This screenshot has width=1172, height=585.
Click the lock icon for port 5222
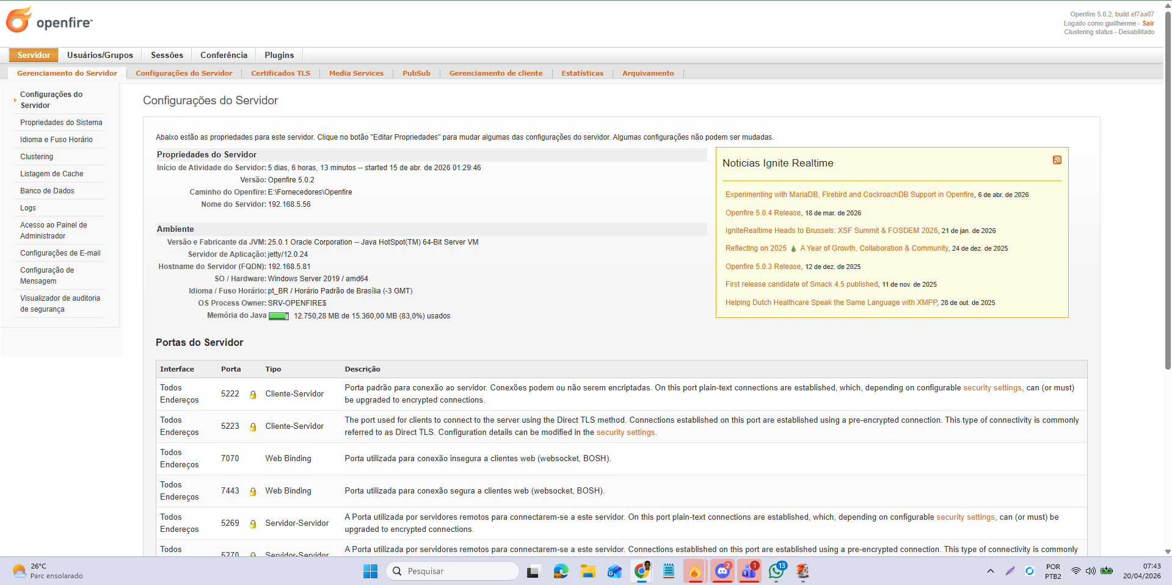point(253,395)
